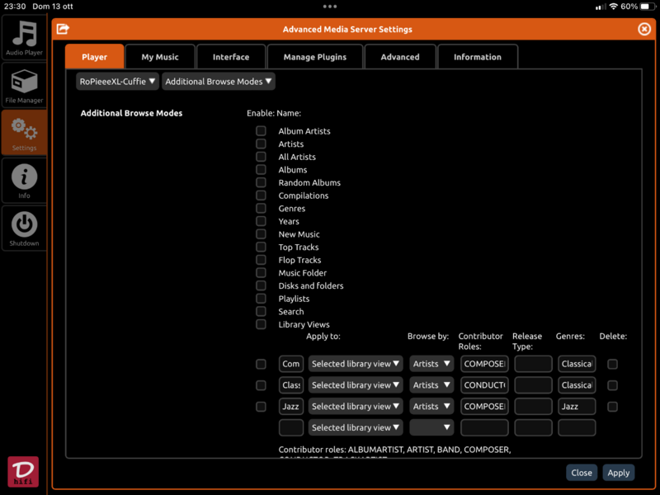The width and height of the screenshot is (660, 495).
Task: Open the Audio Player sidebar icon
Action: (24, 38)
